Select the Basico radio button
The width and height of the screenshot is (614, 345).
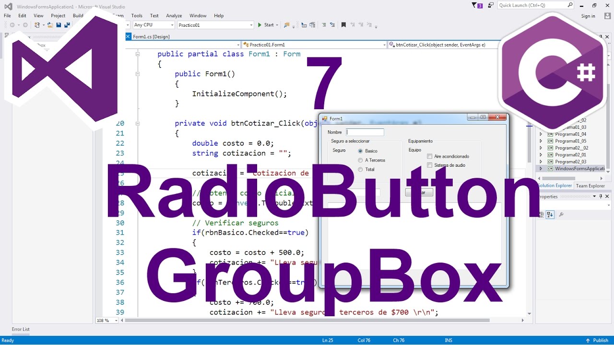360,151
